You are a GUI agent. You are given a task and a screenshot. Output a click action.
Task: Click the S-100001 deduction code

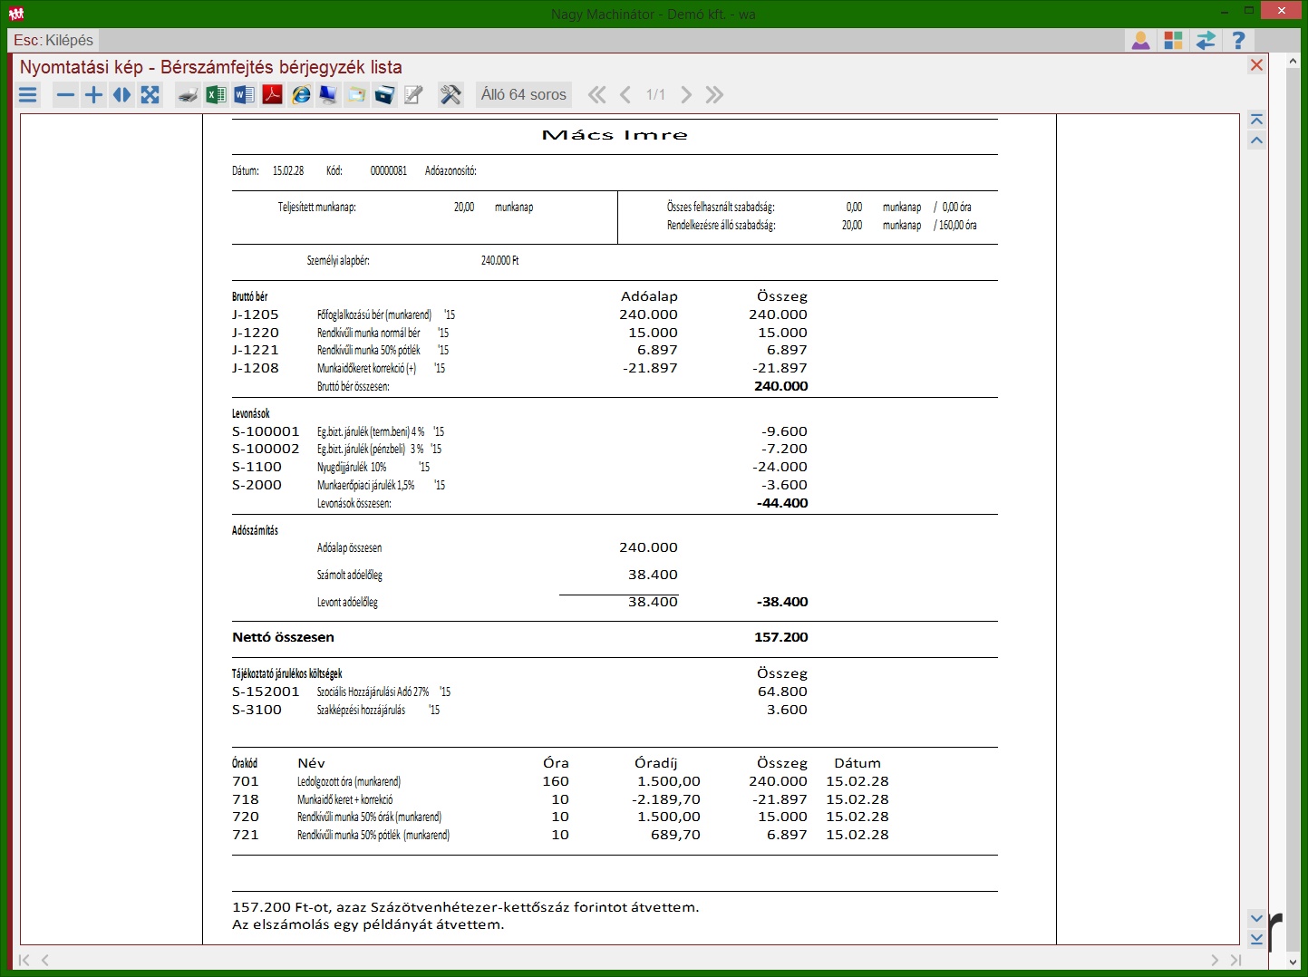click(266, 431)
